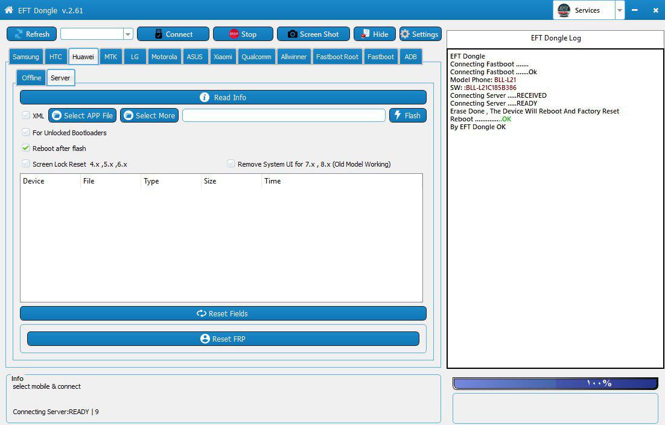This screenshot has height=425, width=665.
Task: Hit the red Stop sign button
Action: tap(243, 34)
